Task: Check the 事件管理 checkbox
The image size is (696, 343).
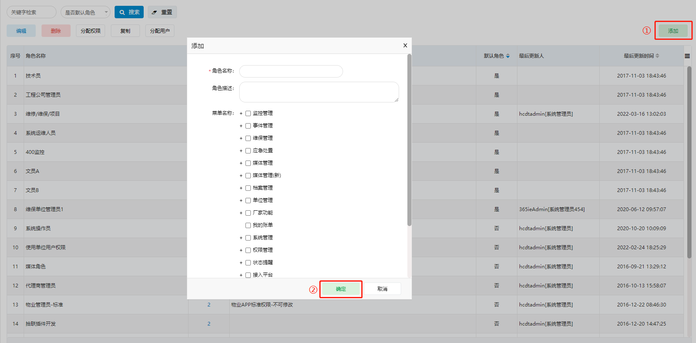Action: [x=248, y=126]
